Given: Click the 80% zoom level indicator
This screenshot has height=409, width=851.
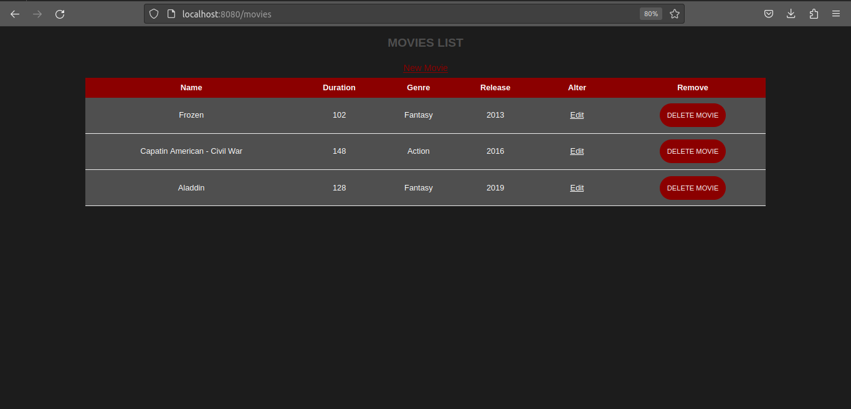Looking at the screenshot, I should pyautogui.click(x=651, y=14).
